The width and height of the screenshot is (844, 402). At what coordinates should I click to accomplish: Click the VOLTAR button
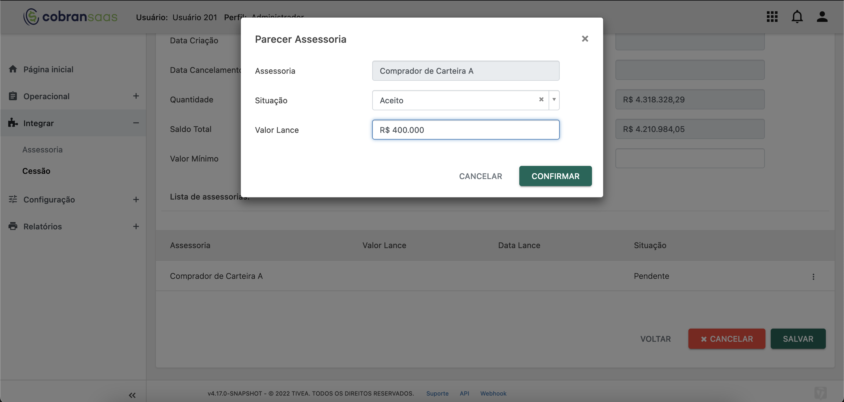pos(655,339)
